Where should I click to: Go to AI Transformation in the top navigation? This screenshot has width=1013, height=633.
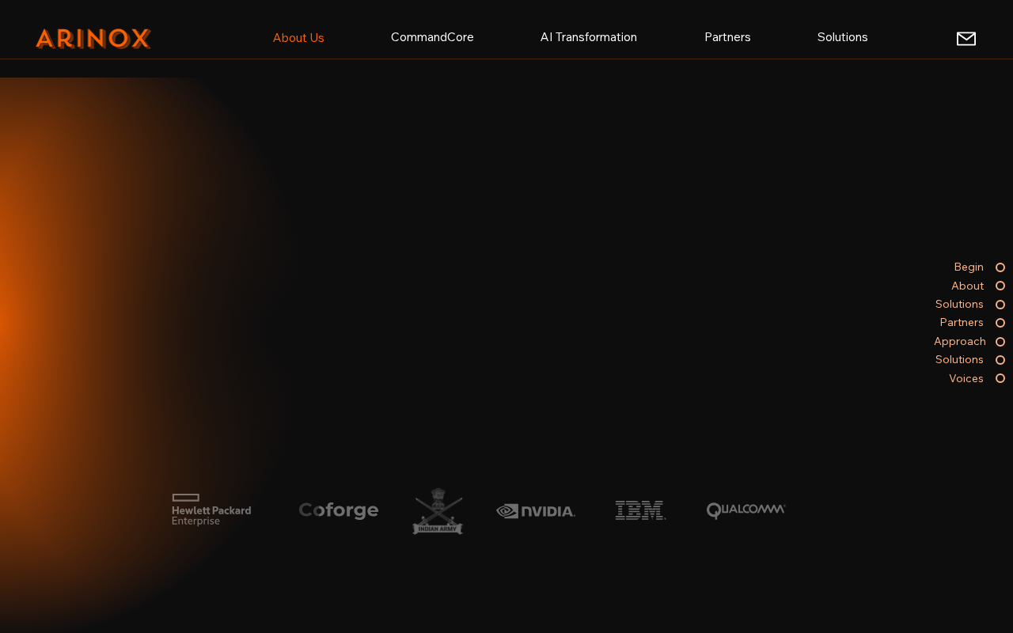[x=589, y=37]
